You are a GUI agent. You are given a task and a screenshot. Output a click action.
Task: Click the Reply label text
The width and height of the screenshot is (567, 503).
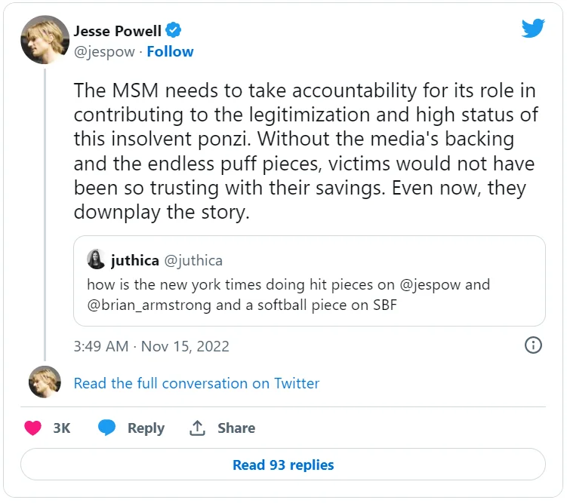146,428
